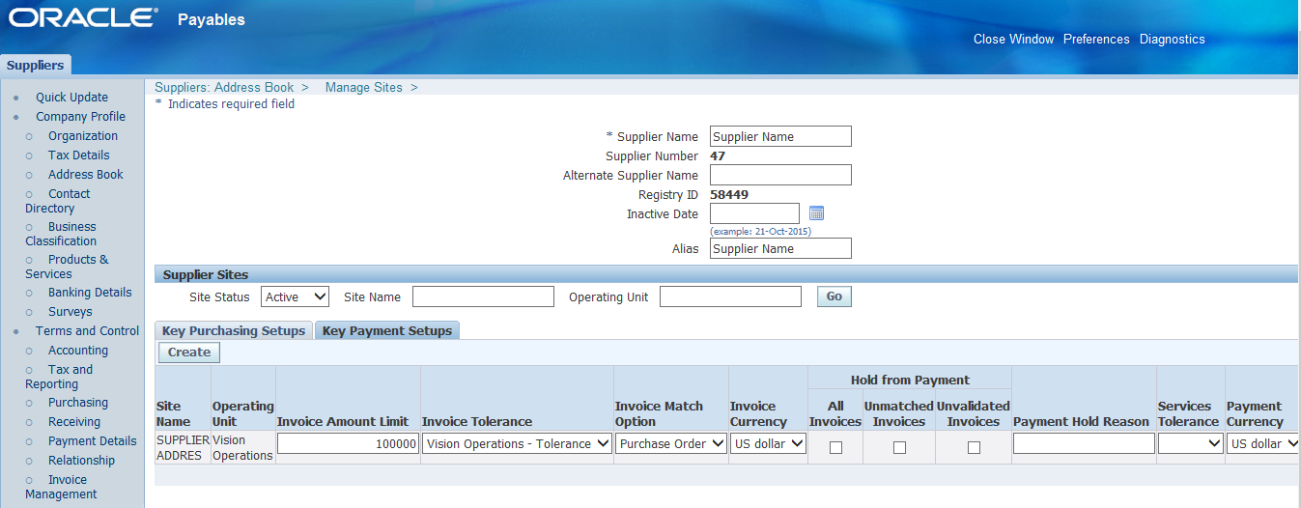Open the Services Tolerance dropdown
1301x508 pixels.
(x=1190, y=443)
